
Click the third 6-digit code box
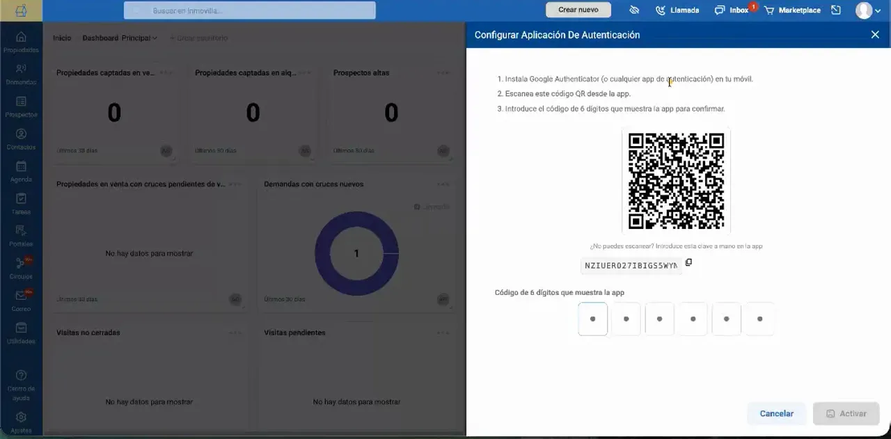pos(659,319)
